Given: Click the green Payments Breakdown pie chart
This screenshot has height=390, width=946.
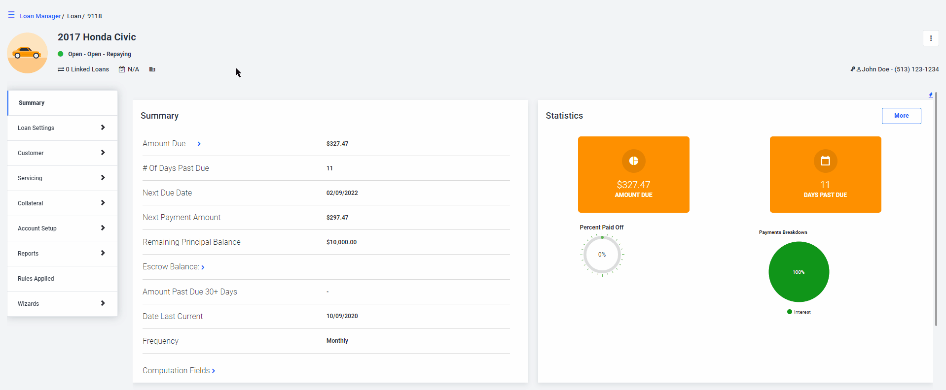Looking at the screenshot, I should [799, 272].
